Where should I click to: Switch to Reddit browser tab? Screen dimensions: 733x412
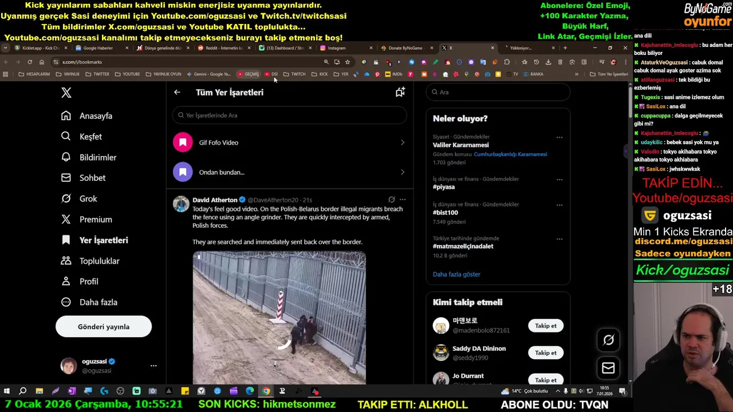pos(224,48)
